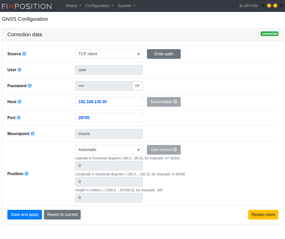Screen dimensions: 285x239
Task: Click the GNSS Configuration heading
Action: [x=25, y=19]
